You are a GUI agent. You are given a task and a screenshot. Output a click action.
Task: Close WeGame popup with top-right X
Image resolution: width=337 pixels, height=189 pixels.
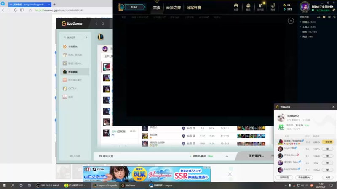click(x=333, y=107)
